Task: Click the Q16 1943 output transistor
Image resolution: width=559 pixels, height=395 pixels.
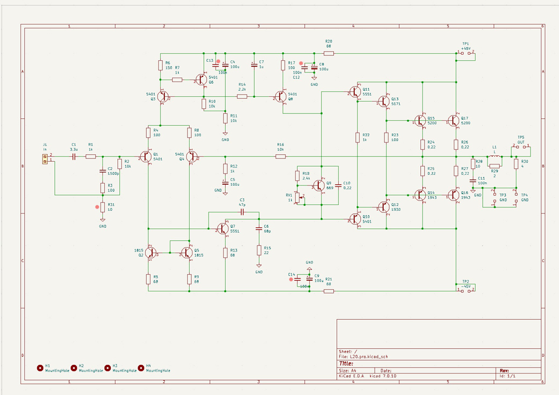Action: point(454,195)
